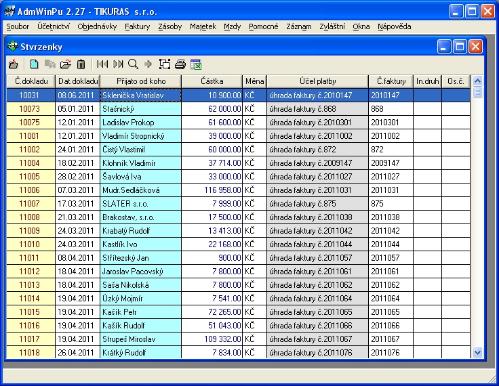This screenshot has height=386, width=499.
Task: Create a new receipt with blank page icon
Action: 34,64
